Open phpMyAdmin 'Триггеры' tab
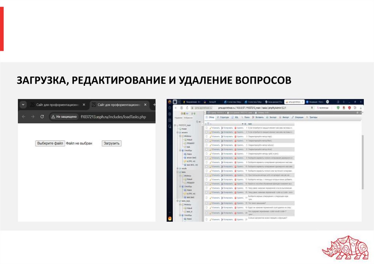 coord(312,117)
